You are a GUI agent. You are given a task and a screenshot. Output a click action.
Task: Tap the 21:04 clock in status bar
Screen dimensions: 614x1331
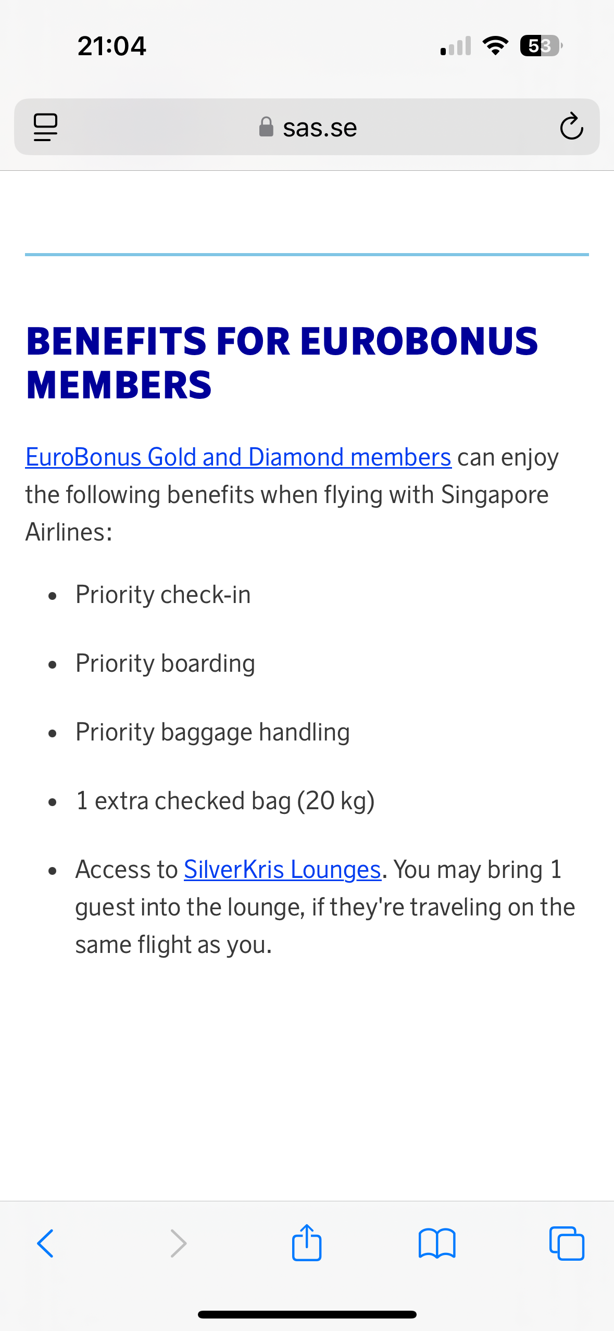pyautogui.click(x=112, y=46)
